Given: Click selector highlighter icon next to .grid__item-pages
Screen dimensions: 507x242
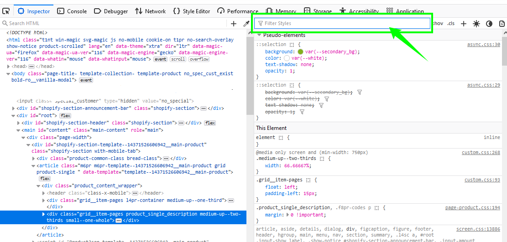Looking at the screenshot, I should coord(309,180).
